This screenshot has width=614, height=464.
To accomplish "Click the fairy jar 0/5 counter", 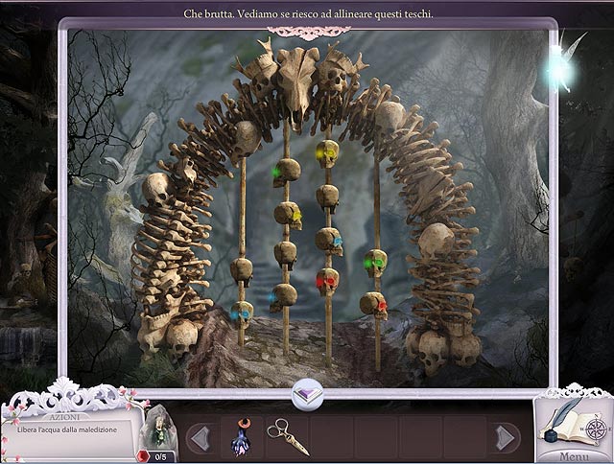I will point(159,440).
